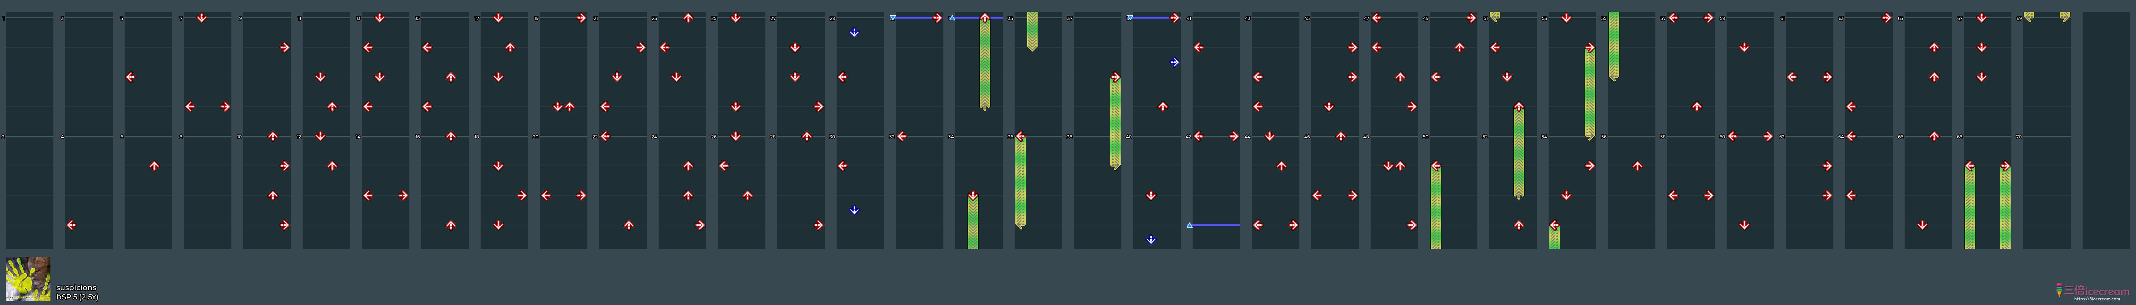
Task: Click the up arrow in measure 28
Action: coord(807,136)
